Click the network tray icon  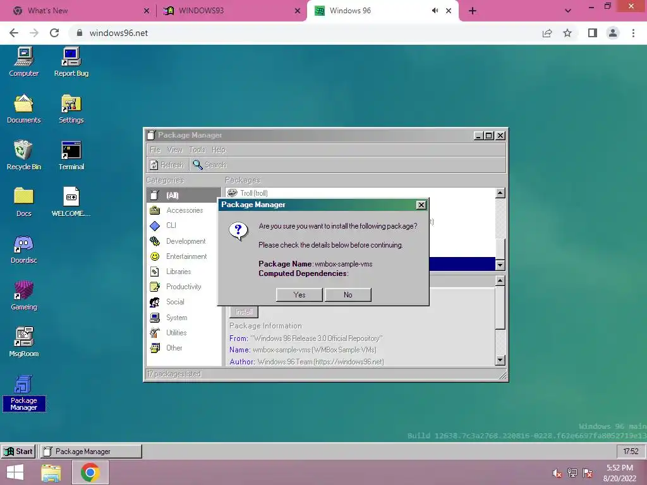click(572, 472)
